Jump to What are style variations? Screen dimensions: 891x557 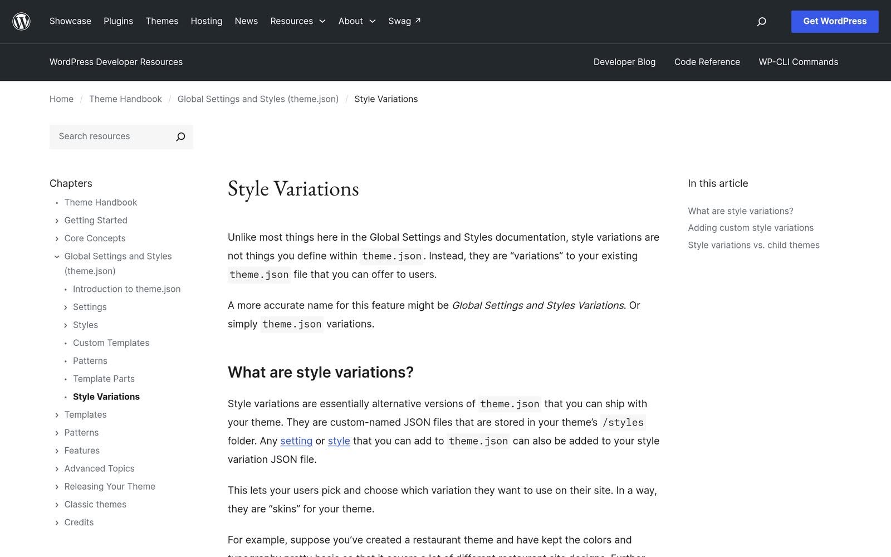(x=740, y=211)
